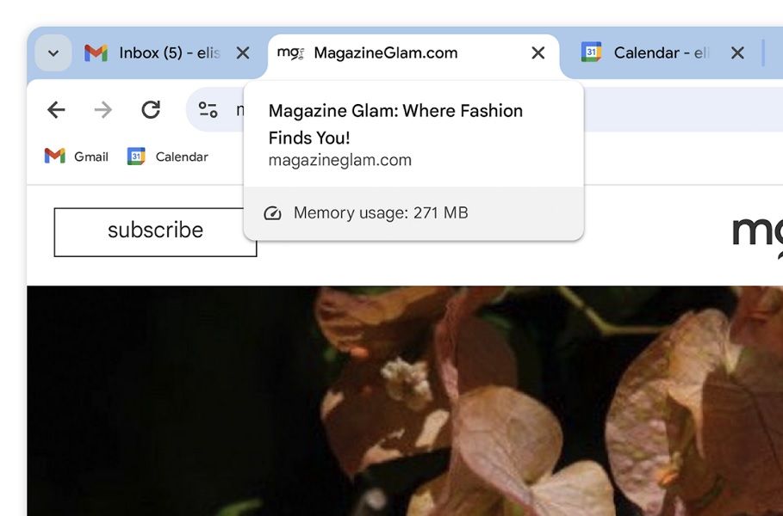
Task: Open the Calendar bookmark
Action: (x=168, y=157)
